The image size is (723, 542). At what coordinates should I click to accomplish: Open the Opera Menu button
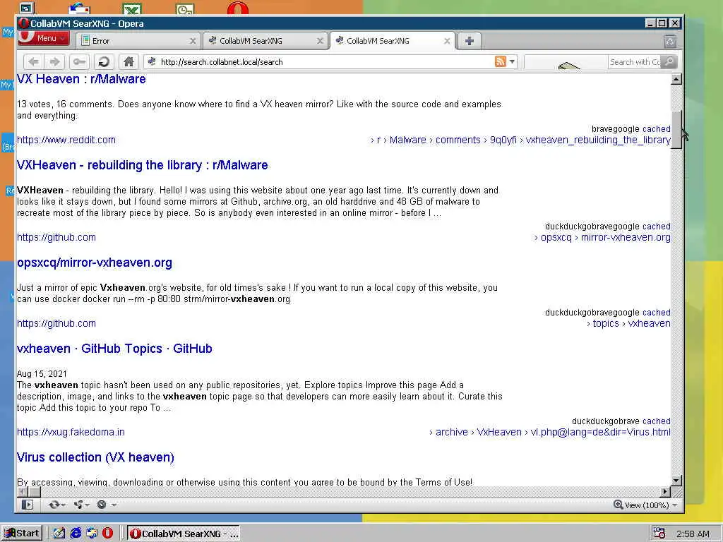(x=43, y=39)
